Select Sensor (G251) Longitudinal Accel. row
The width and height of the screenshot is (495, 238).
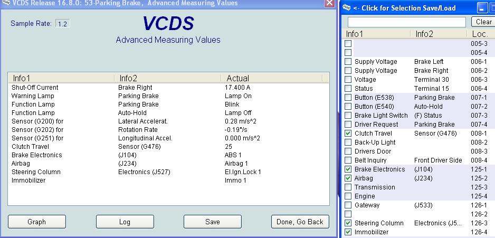[x=168, y=138]
